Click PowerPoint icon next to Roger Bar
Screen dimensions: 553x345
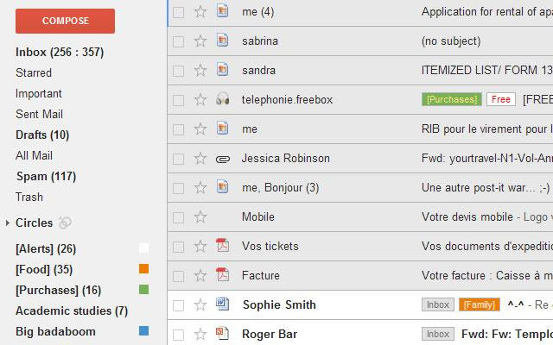click(222, 334)
